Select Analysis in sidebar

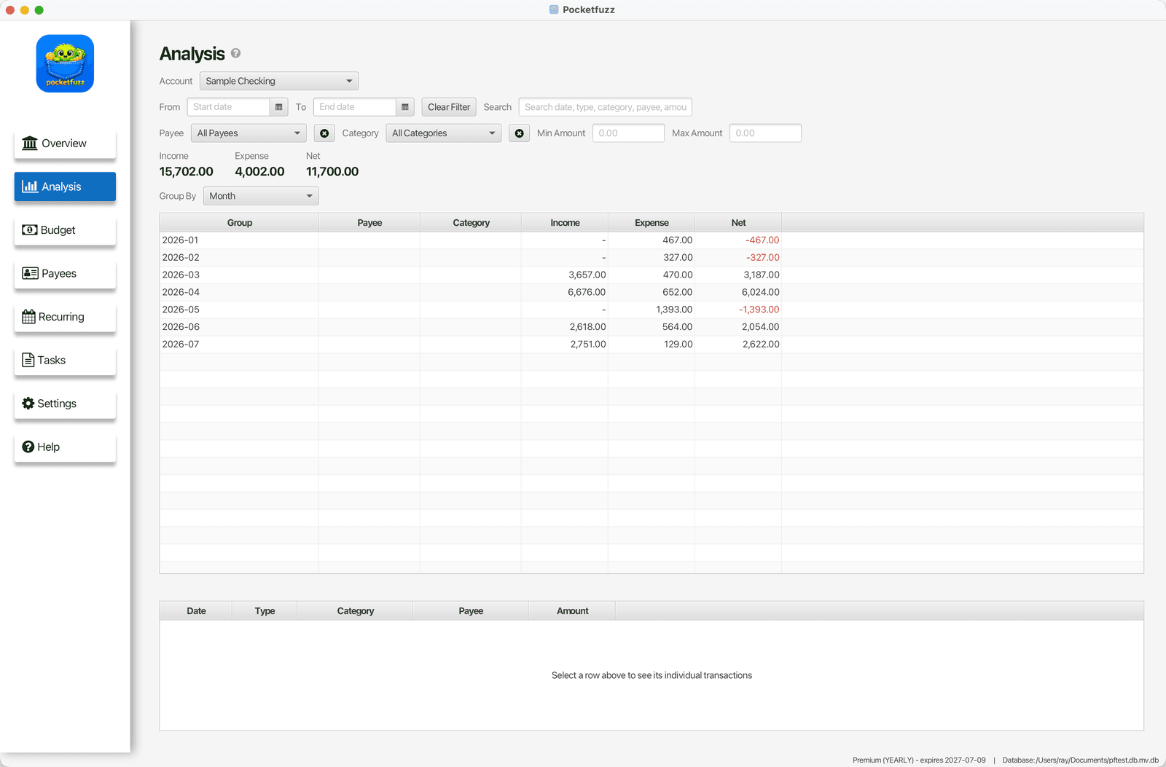(65, 186)
